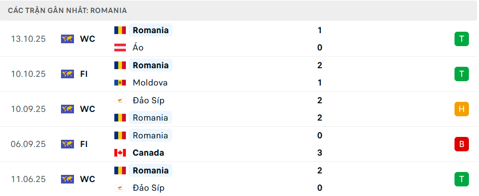The height and width of the screenshot is (196, 479).
Task: Click orange H draw badge
Action: (461, 109)
